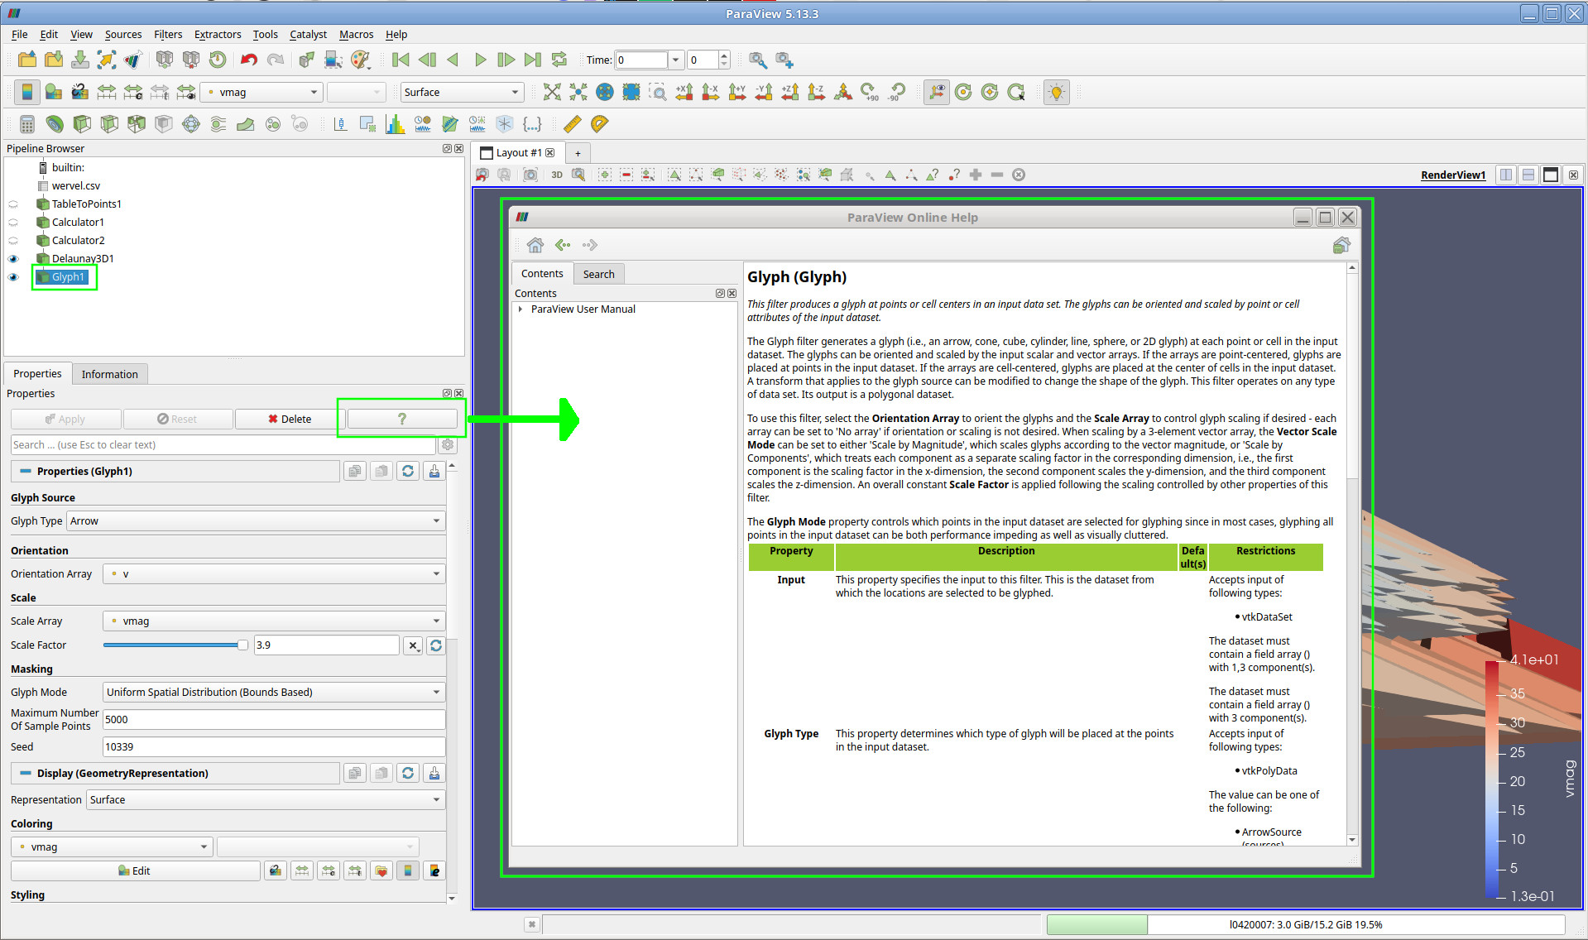
Task: Toggle visibility eye of Delaunay3D1
Action: 13,259
